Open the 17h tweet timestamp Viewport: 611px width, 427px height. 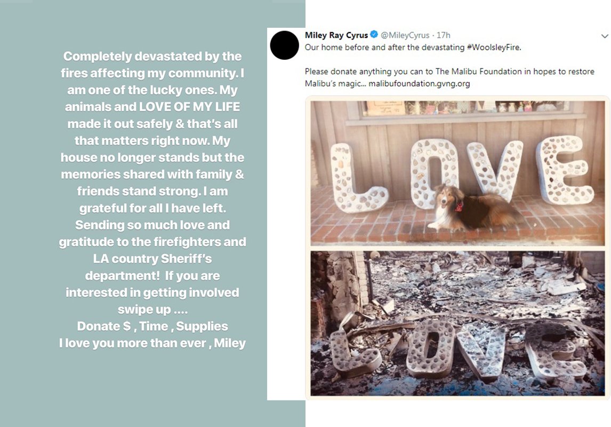coord(444,35)
